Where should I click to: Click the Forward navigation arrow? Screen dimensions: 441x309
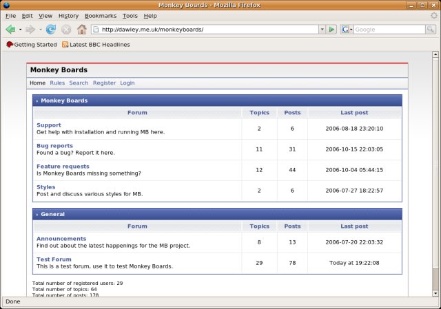[30, 30]
